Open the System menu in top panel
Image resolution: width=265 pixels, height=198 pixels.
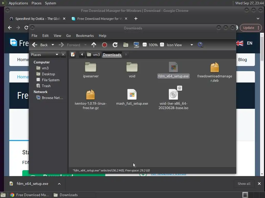tap(50, 3)
